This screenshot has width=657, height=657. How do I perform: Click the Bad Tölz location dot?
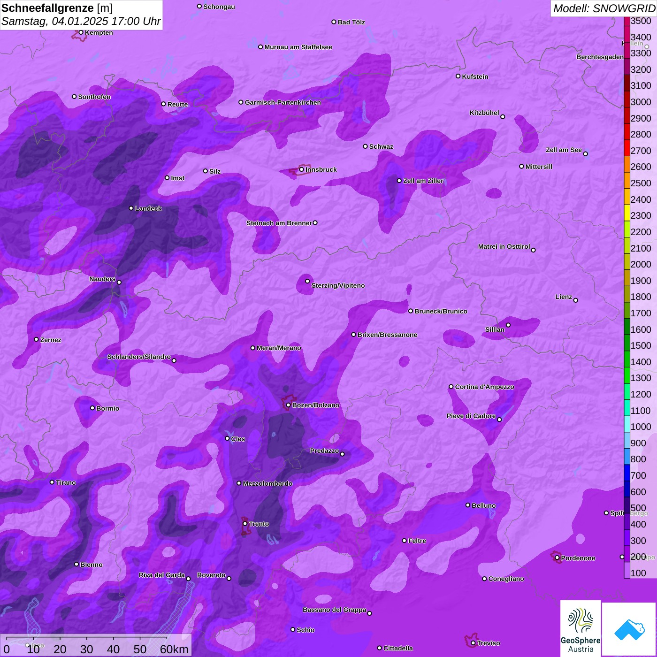click(334, 22)
